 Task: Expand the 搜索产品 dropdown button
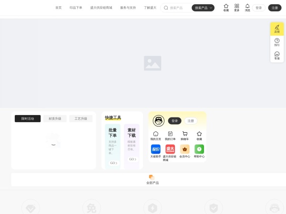click(203, 8)
